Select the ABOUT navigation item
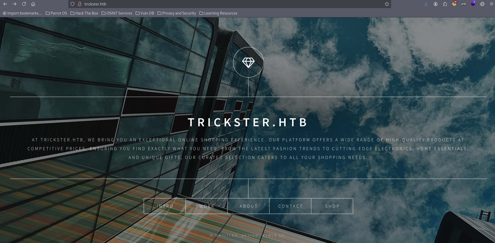Viewport: 495px width, 243px height. tap(248, 206)
